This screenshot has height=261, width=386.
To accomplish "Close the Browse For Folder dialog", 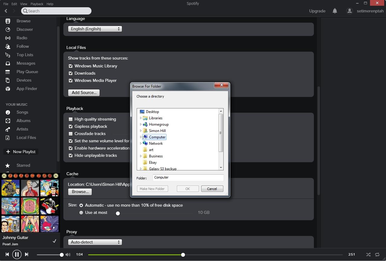I will 221,85.
